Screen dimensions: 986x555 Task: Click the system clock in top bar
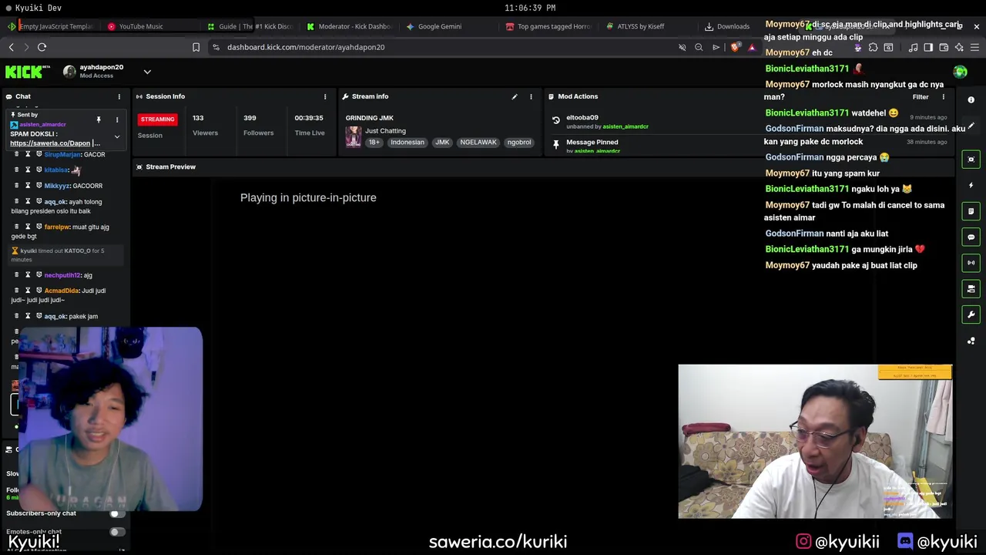tap(530, 8)
